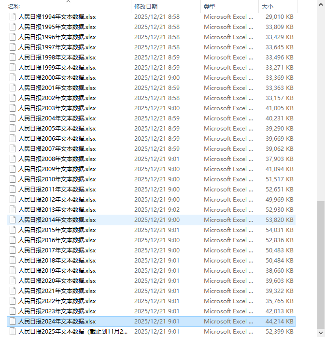Screen dimensions: 325x337
Task: Click file icon of 人民日报1994年文本数据.xlsx
Action: [x=13, y=17]
